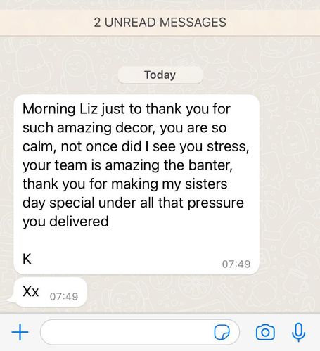Viewport: 320px width, 351px height.
Task: Tap the 2 UNREAD MESSAGES banner
Action: pyautogui.click(x=160, y=23)
